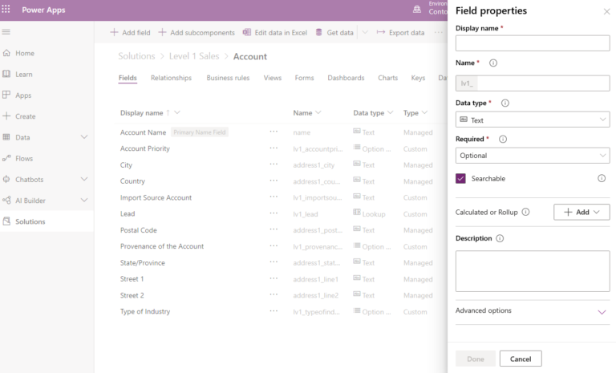
Task: Click info icon next to Calculated or Rollup
Action: tap(525, 213)
